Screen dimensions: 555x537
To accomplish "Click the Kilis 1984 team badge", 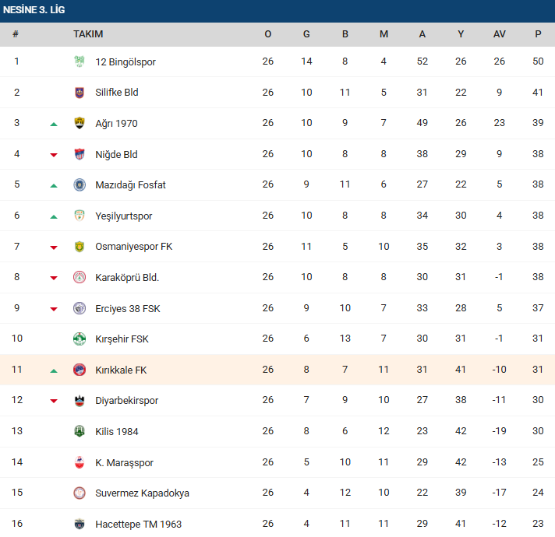I will 80,432.
